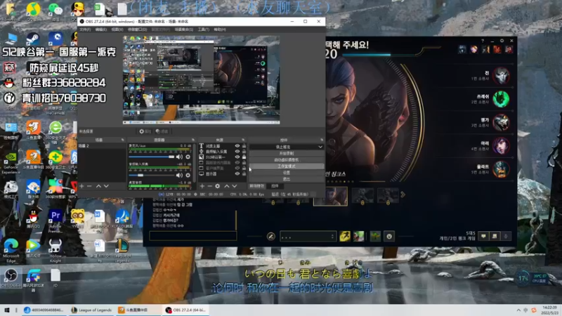Screen dimensions: 562x316
Task: Mute the 音频输入采集 mixer channel speaker icon
Action: (179, 175)
